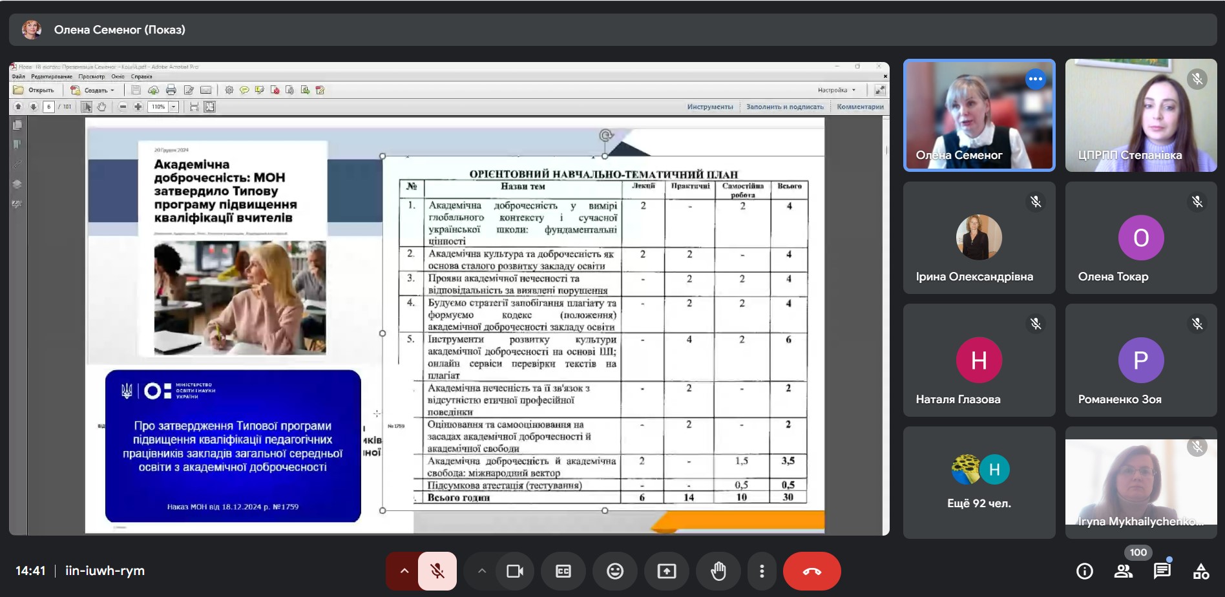This screenshot has height=597, width=1225.
Task: Click the ЦПРПП Степанівка video tile
Action: pyautogui.click(x=1141, y=116)
